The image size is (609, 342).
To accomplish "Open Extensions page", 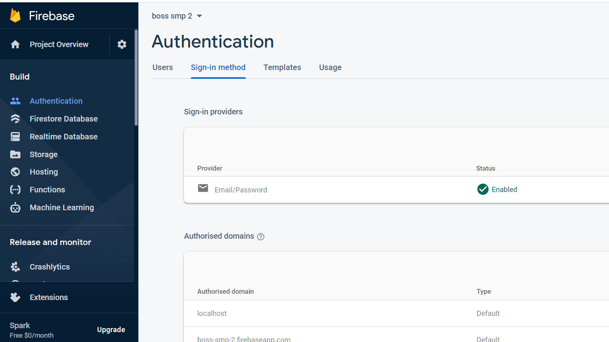I will click(48, 297).
